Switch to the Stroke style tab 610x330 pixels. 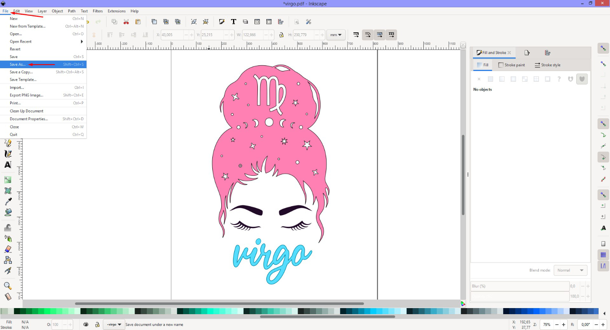[547, 65]
